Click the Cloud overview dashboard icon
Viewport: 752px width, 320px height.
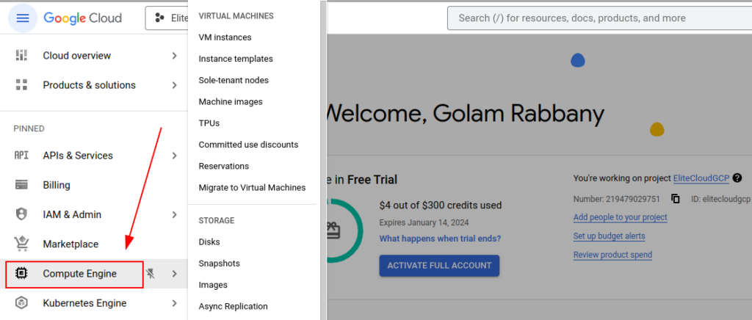click(x=21, y=56)
